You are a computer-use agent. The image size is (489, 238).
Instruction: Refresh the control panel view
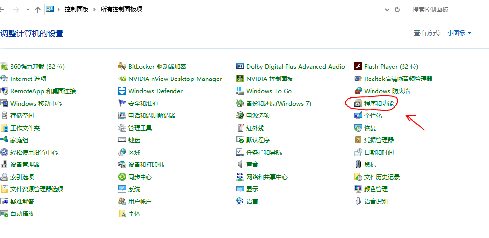click(397, 10)
